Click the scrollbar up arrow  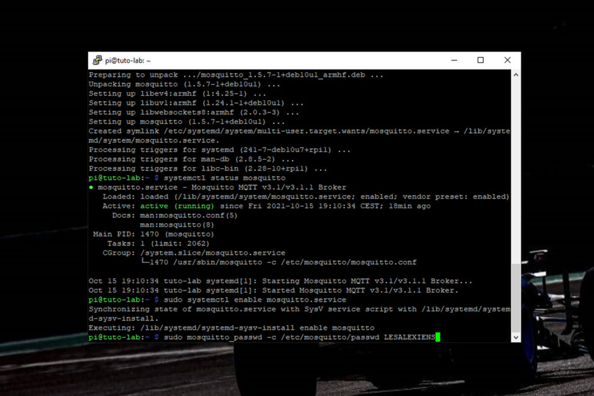click(x=516, y=75)
